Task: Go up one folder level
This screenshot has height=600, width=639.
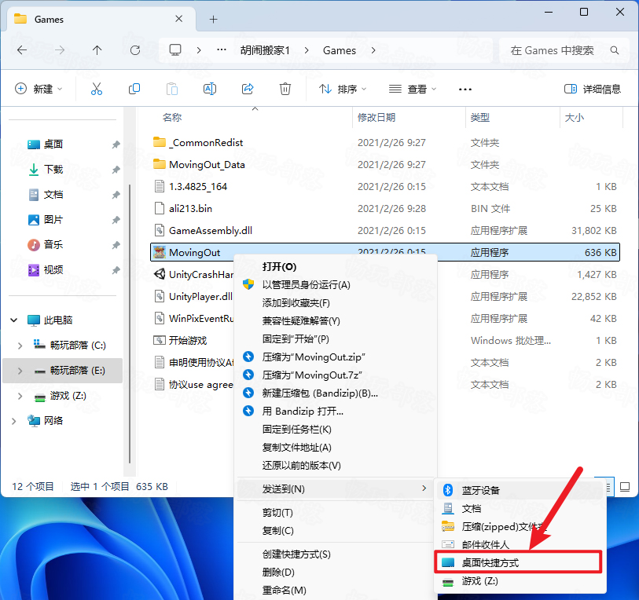Action: [97, 50]
